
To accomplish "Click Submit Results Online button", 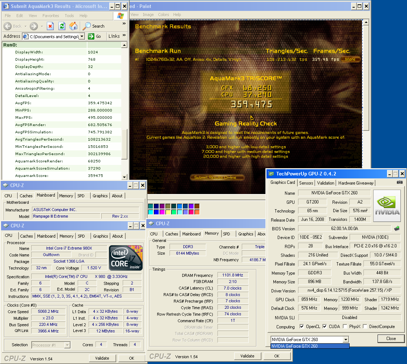I will [x=217, y=177].
